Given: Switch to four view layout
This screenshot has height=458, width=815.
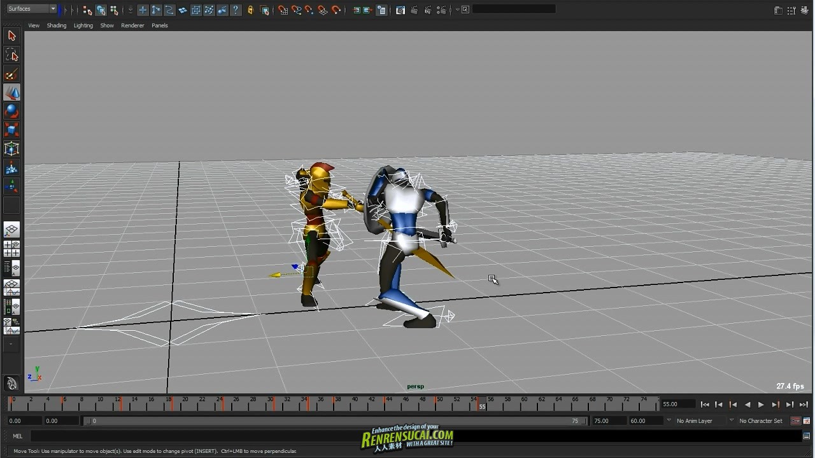Looking at the screenshot, I should pyautogui.click(x=11, y=249).
